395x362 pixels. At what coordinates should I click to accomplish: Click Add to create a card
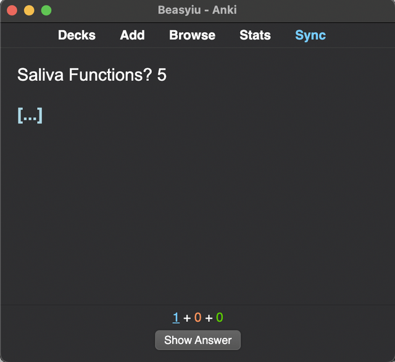click(x=132, y=35)
